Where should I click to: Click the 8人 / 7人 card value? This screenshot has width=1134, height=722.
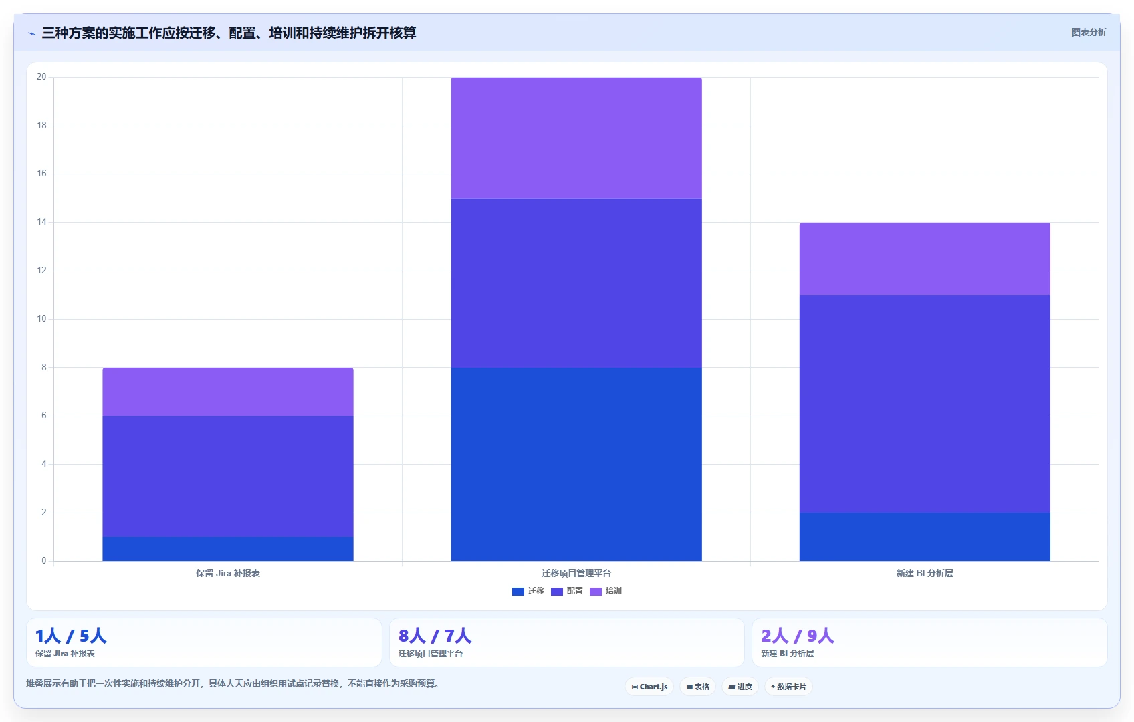[435, 636]
